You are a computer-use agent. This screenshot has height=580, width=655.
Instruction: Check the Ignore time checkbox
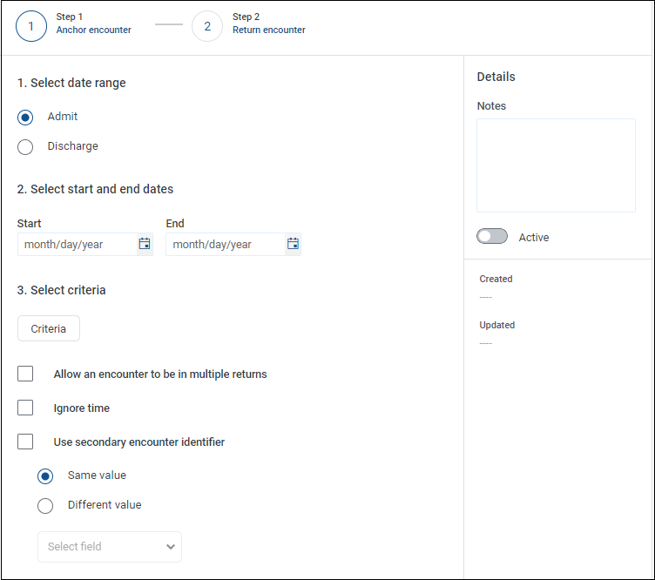pyautogui.click(x=25, y=408)
